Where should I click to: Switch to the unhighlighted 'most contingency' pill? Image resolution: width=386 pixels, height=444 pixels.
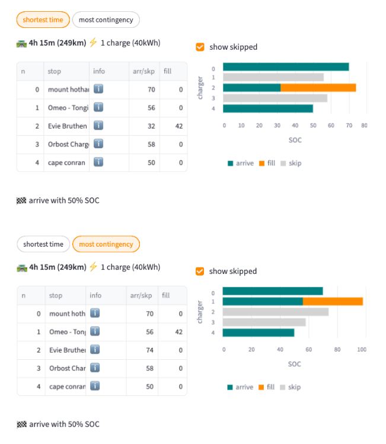106,20
